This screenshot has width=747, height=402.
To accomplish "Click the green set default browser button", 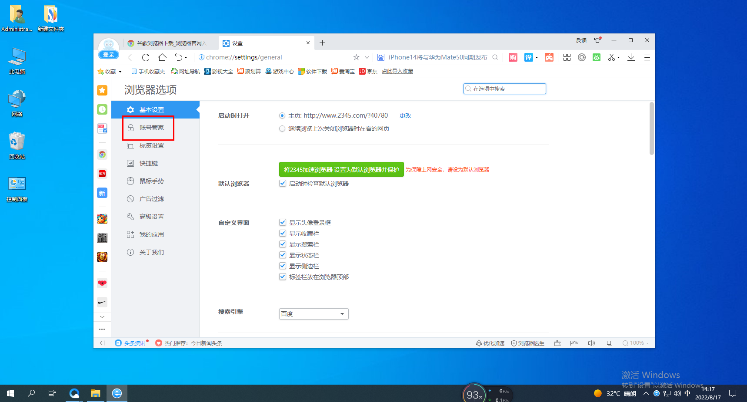I will (x=341, y=170).
